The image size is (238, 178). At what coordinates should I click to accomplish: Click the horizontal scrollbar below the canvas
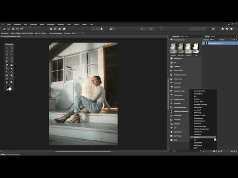point(83,151)
